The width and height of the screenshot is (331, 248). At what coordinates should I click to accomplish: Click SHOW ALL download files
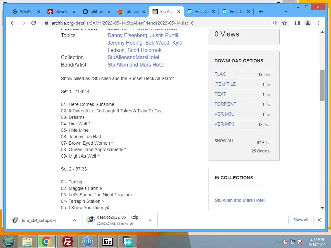[x=224, y=141]
